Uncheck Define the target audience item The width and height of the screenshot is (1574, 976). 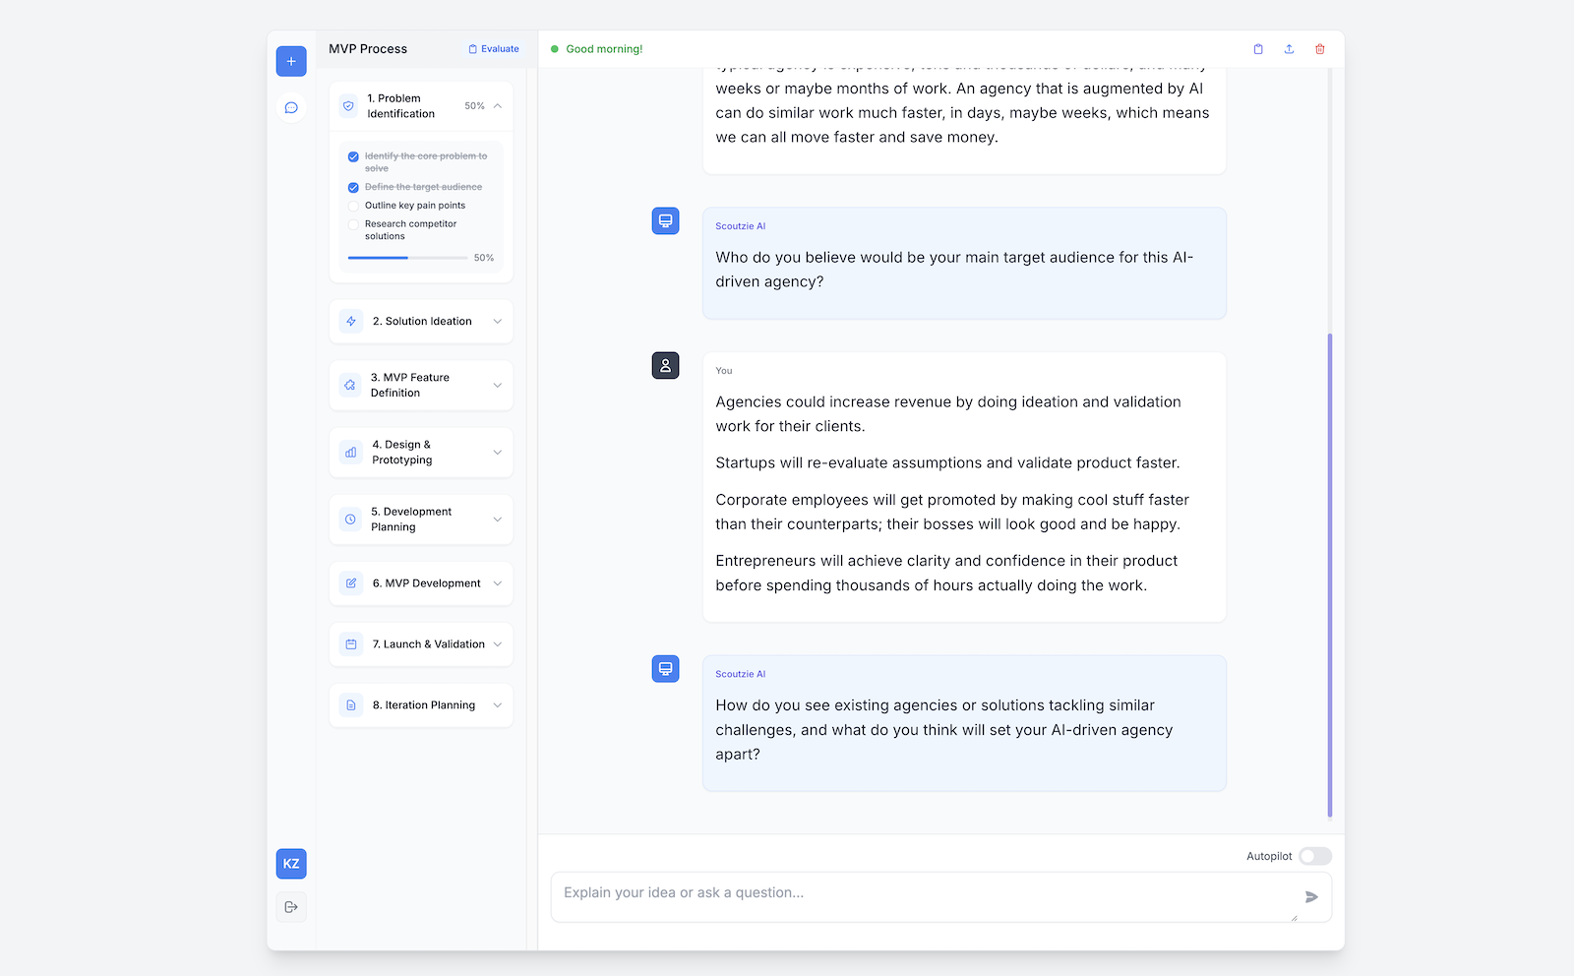tap(353, 187)
